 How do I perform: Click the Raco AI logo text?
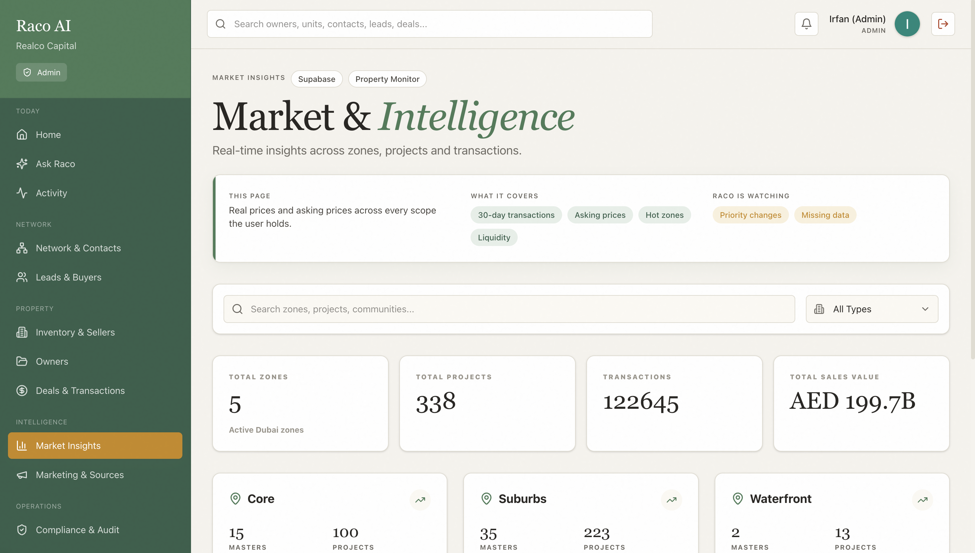tap(43, 26)
